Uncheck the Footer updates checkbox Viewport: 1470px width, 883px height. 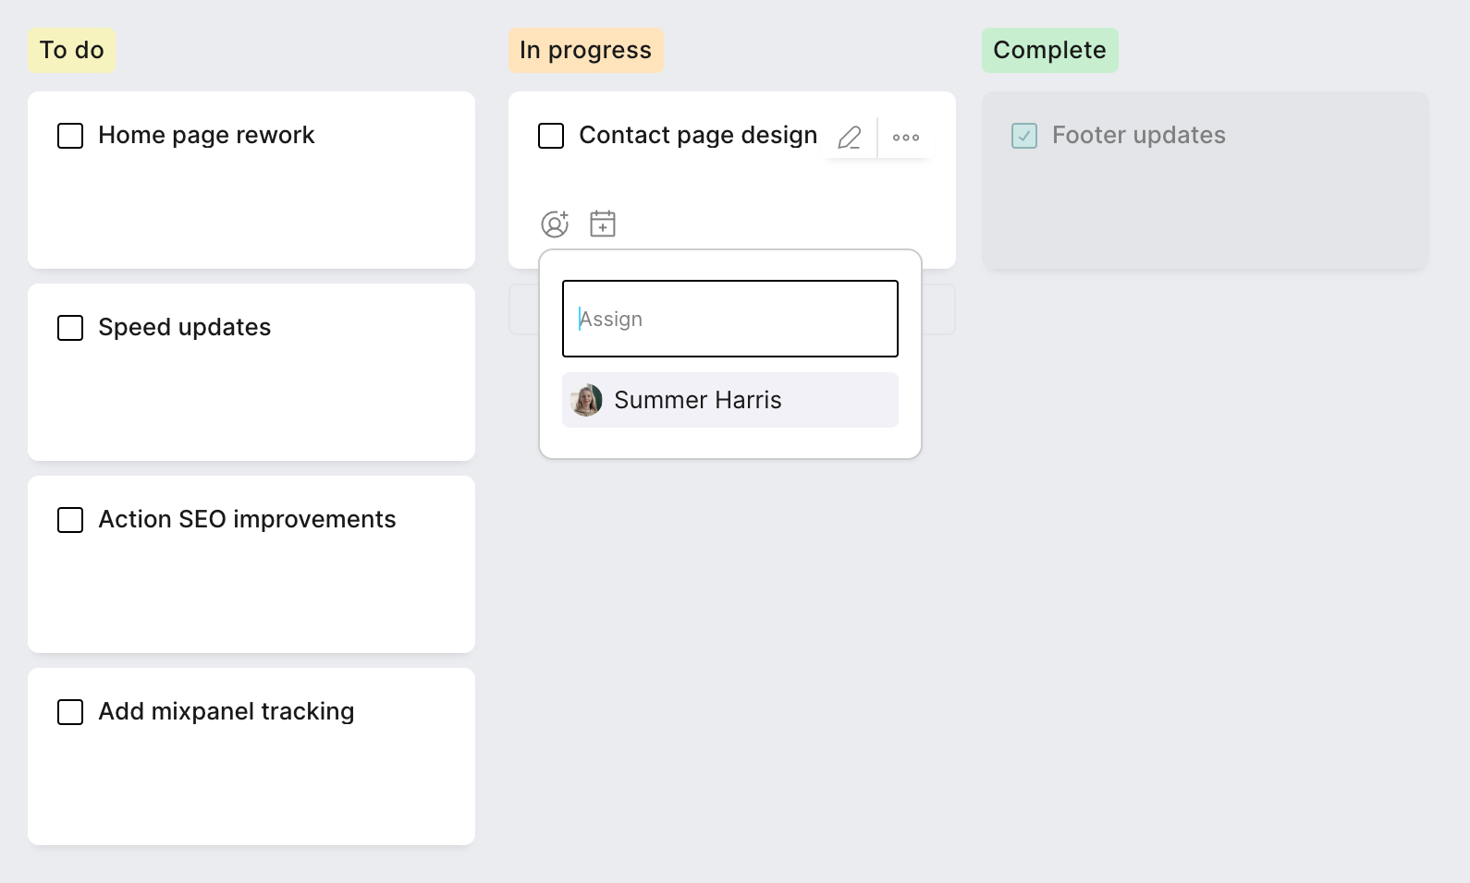pyautogui.click(x=1024, y=136)
